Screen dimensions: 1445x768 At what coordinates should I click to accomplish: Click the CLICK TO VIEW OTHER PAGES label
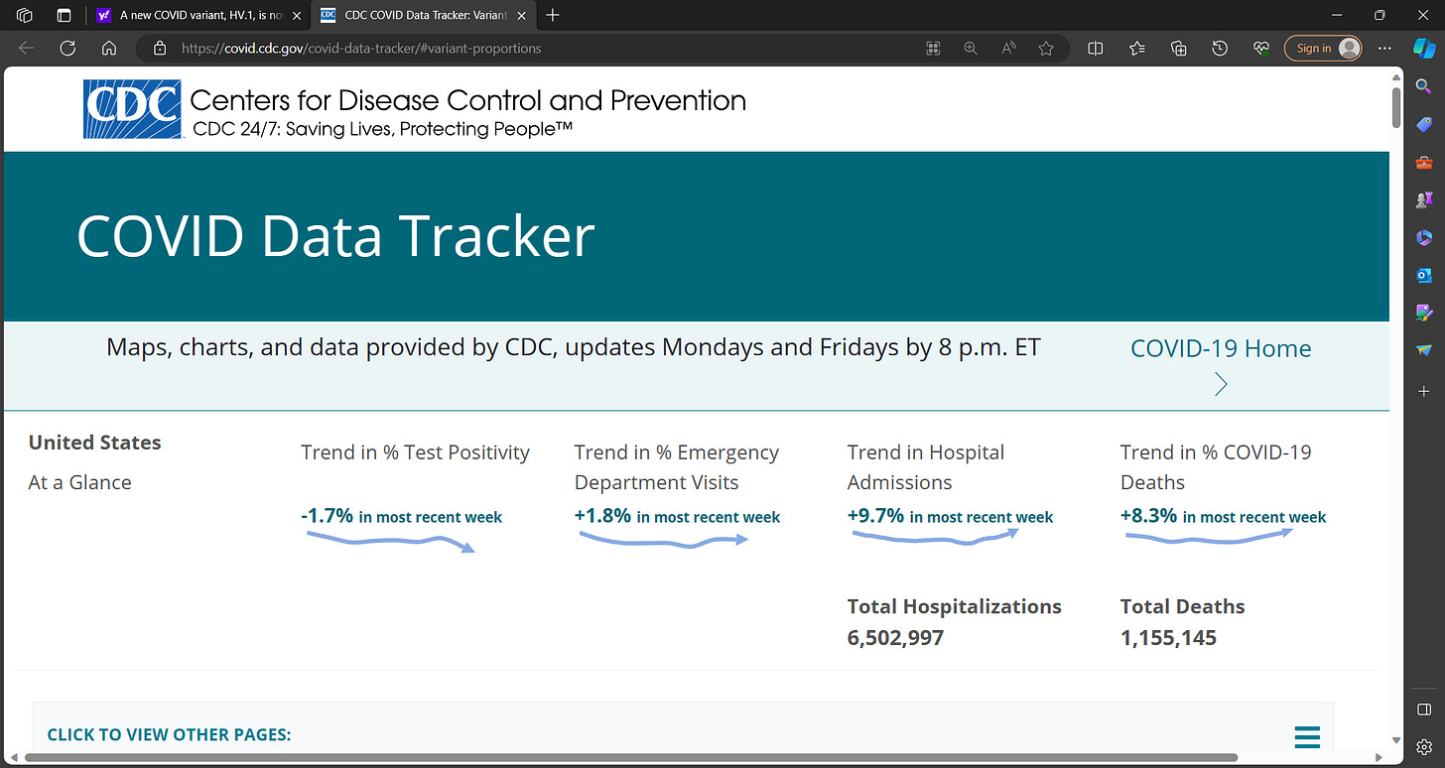(x=170, y=735)
